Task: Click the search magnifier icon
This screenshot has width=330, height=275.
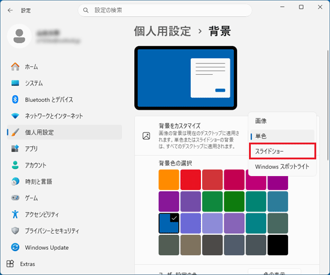Action: pos(86,10)
